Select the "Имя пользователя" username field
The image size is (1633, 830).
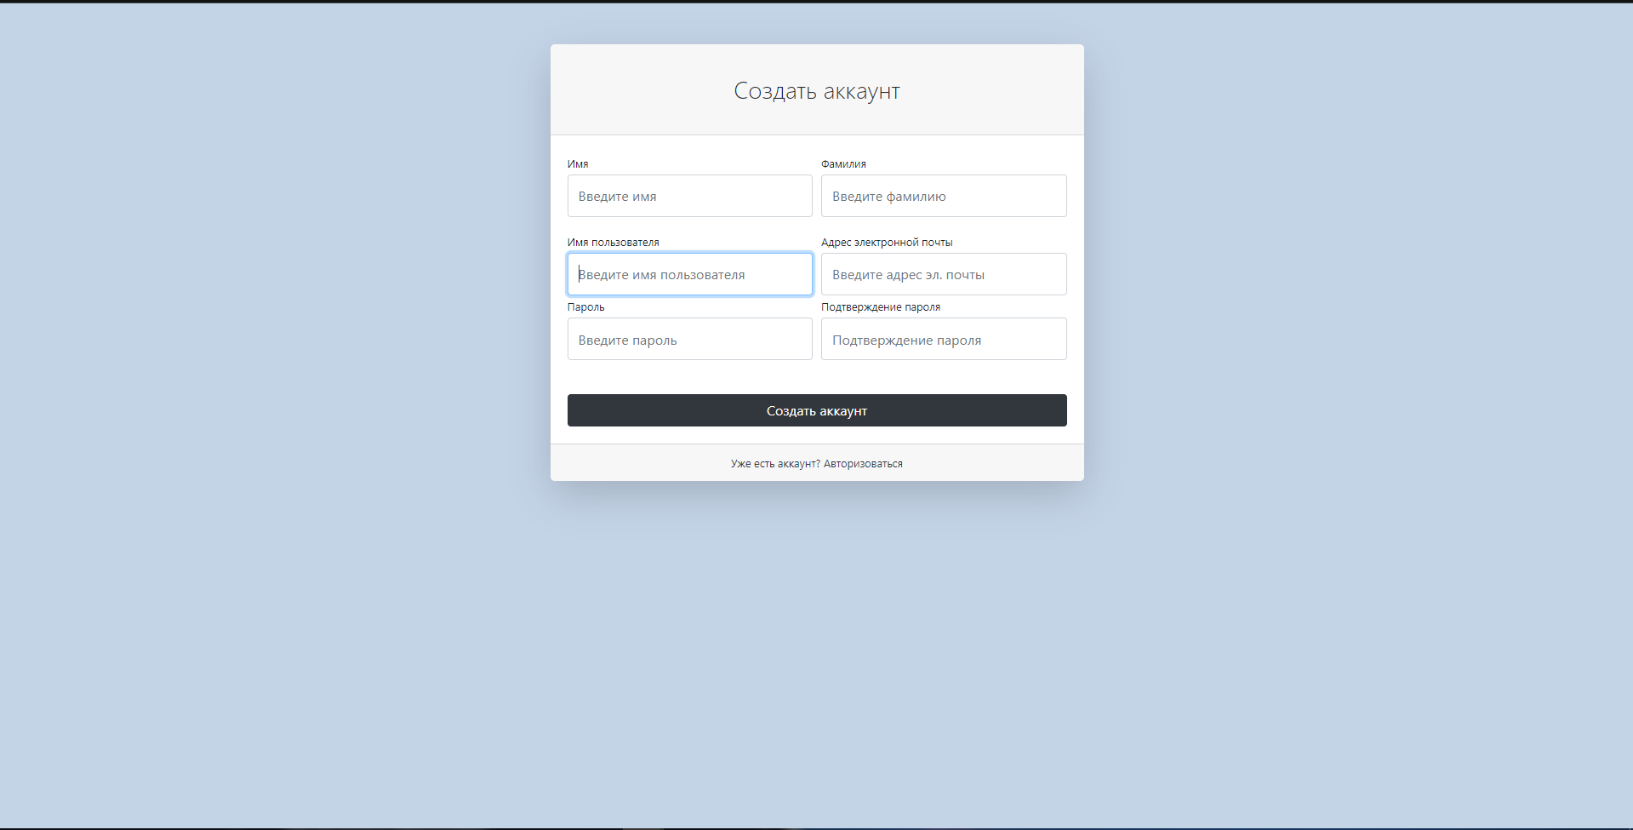click(x=689, y=274)
